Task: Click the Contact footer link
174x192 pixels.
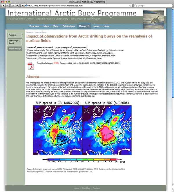Action: click(96, 188)
